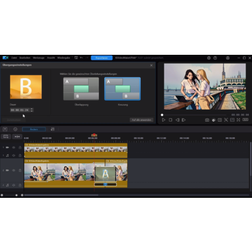Select the Kreuzung transition option
This screenshot has width=252, height=252.
click(x=122, y=89)
